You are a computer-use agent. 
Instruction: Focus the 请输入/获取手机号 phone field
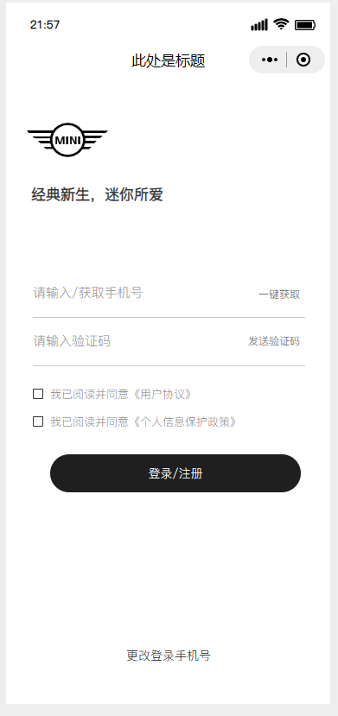coord(142,293)
